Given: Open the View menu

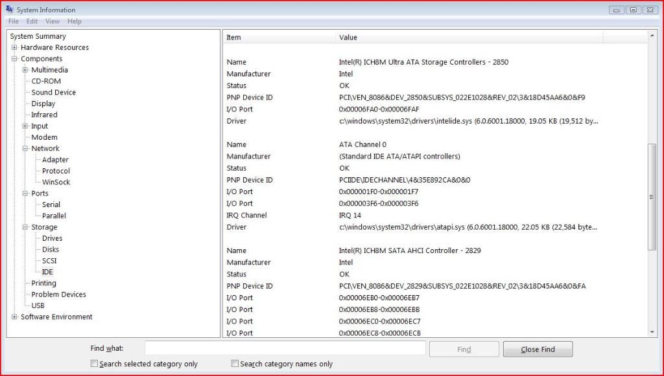Looking at the screenshot, I should coord(53,21).
